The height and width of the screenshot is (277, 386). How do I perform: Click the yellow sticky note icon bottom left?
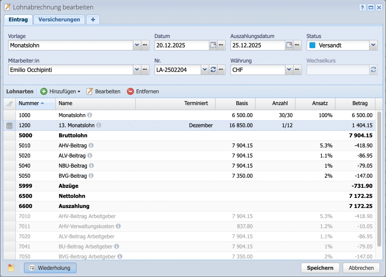coord(11,268)
